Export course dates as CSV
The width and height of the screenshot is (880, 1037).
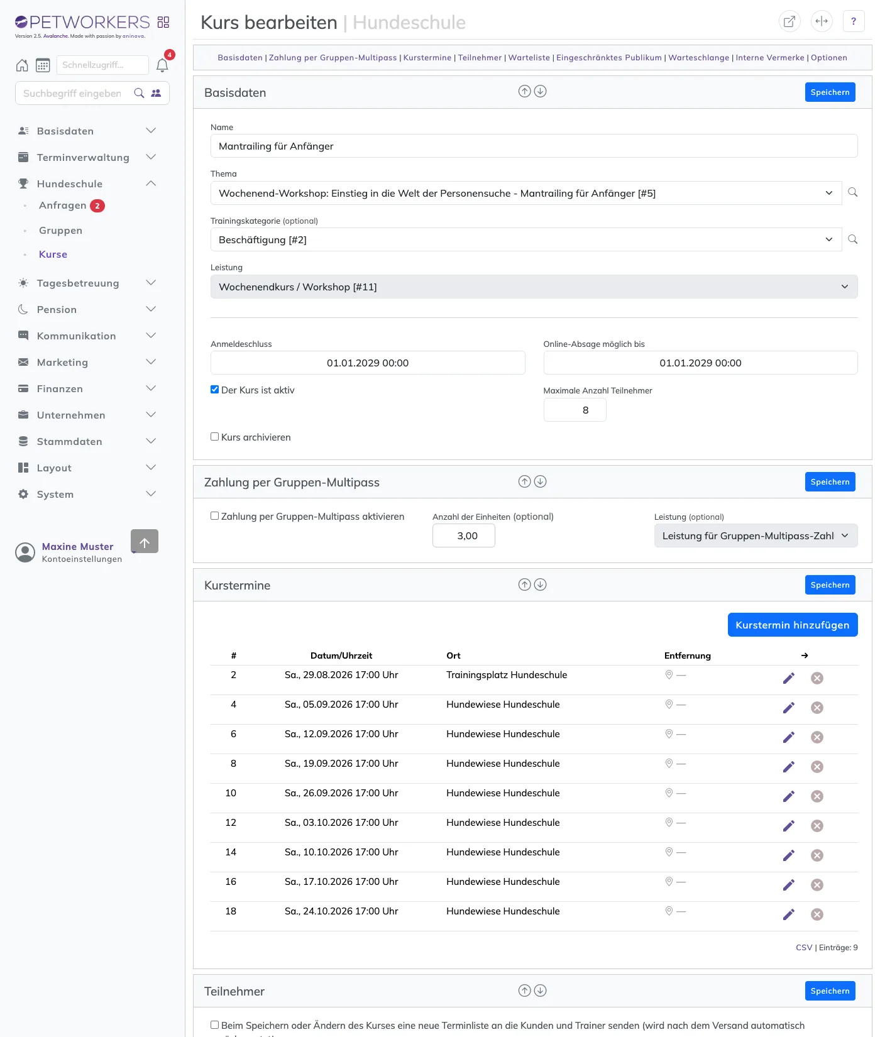click(x=804, y=948)
